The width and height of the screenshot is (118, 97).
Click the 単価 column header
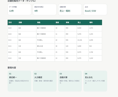(x=71, y=22)
